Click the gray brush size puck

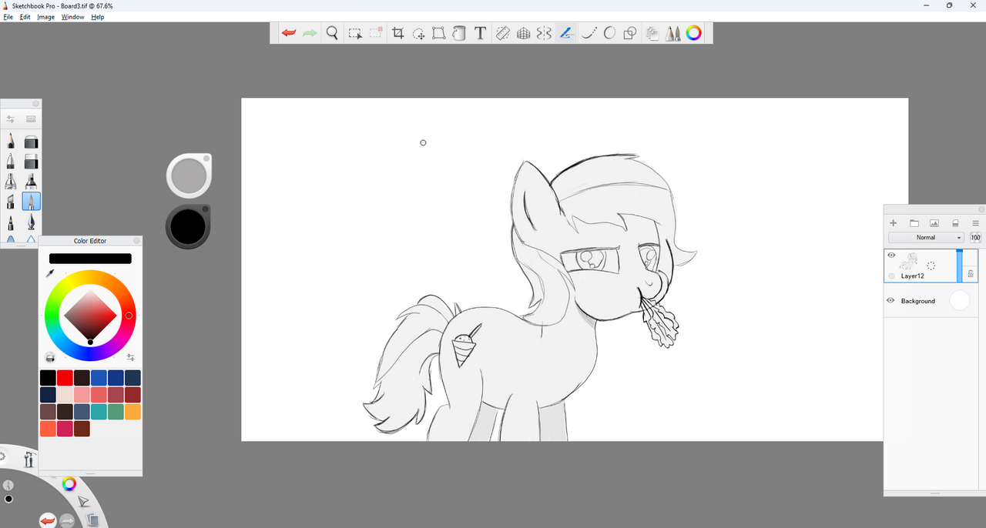[188, 176]
